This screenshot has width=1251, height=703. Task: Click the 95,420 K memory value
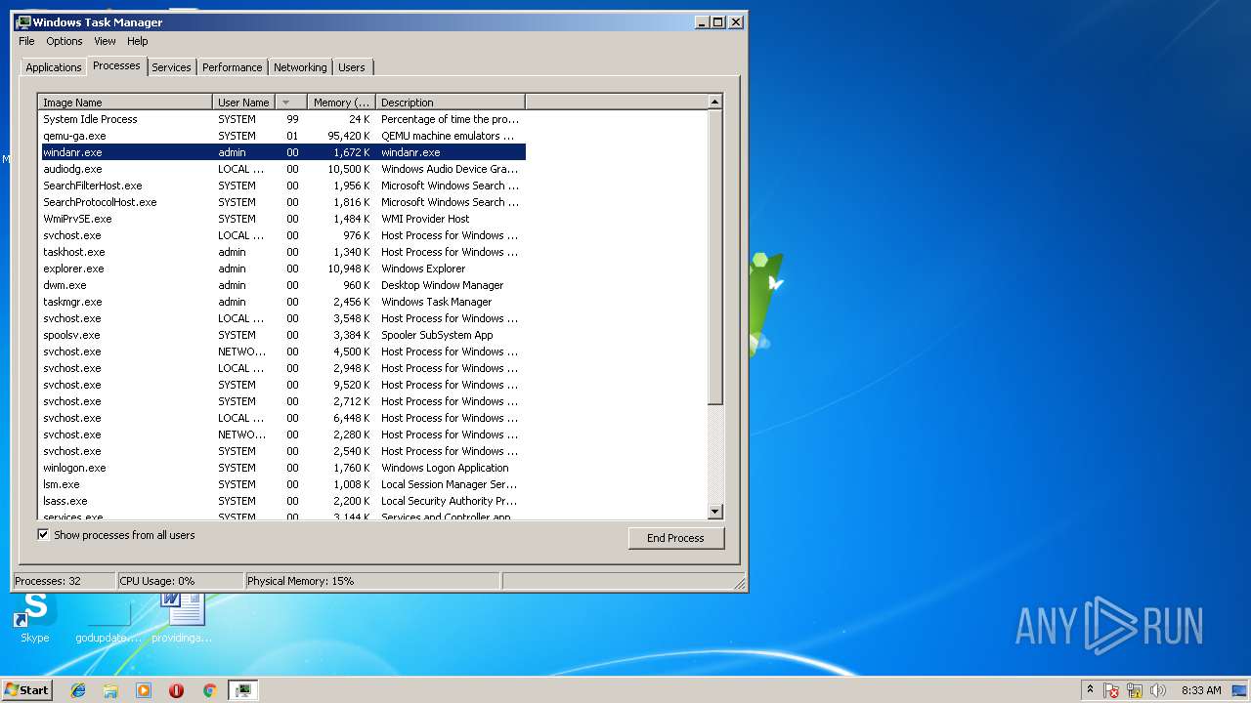348,136
